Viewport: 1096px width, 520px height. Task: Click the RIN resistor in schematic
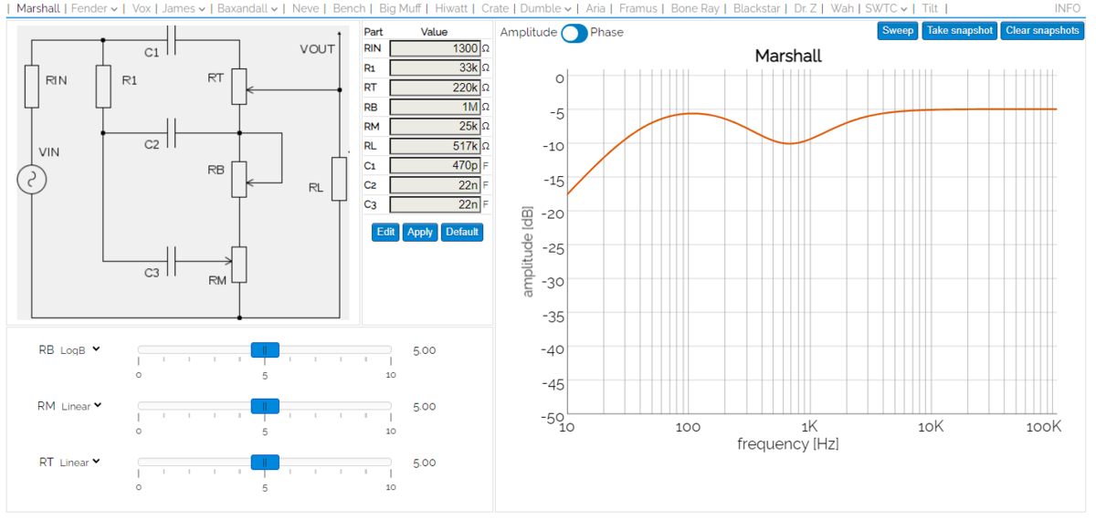coord(31,87)
